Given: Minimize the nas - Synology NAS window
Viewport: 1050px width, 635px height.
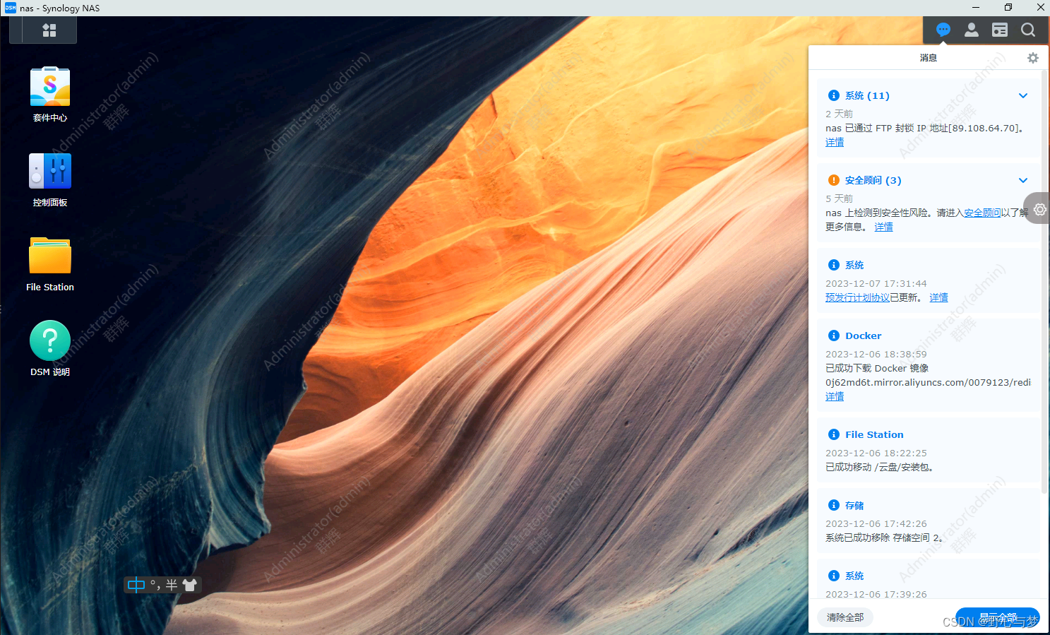Looking at the screenshot, I should (976, 8).
